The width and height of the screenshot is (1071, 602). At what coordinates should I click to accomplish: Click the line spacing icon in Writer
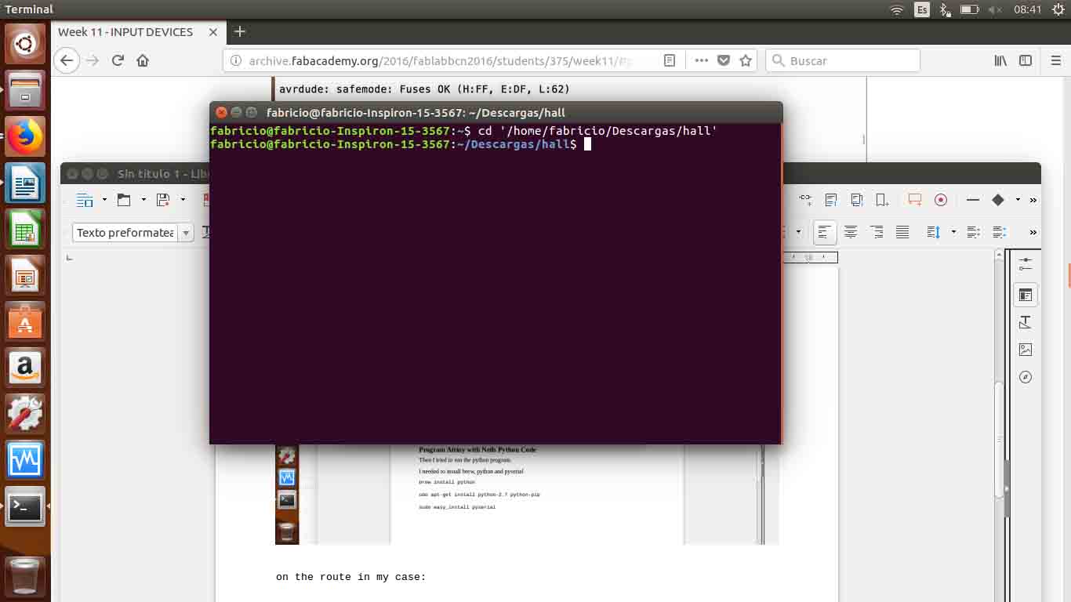[933, 232]
